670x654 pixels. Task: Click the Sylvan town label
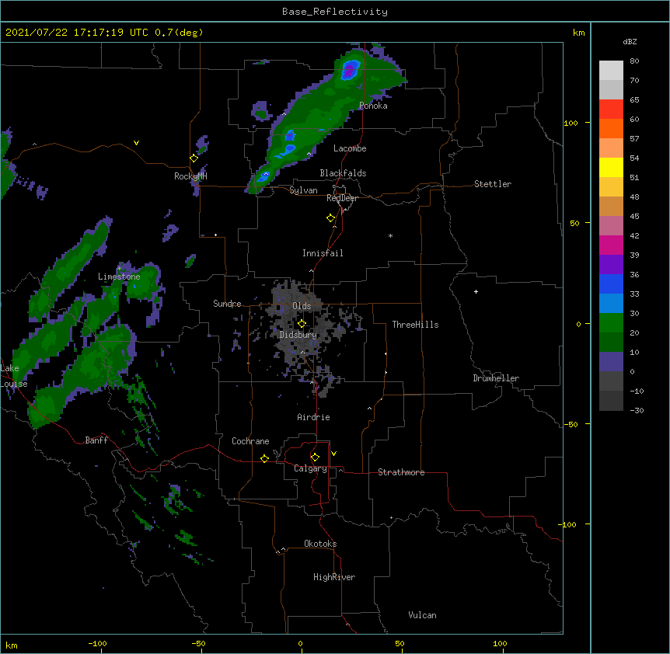point(303,190)
